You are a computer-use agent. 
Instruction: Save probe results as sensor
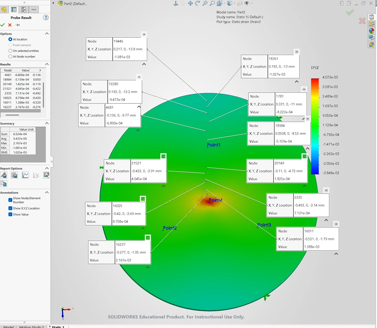[4, 175]
